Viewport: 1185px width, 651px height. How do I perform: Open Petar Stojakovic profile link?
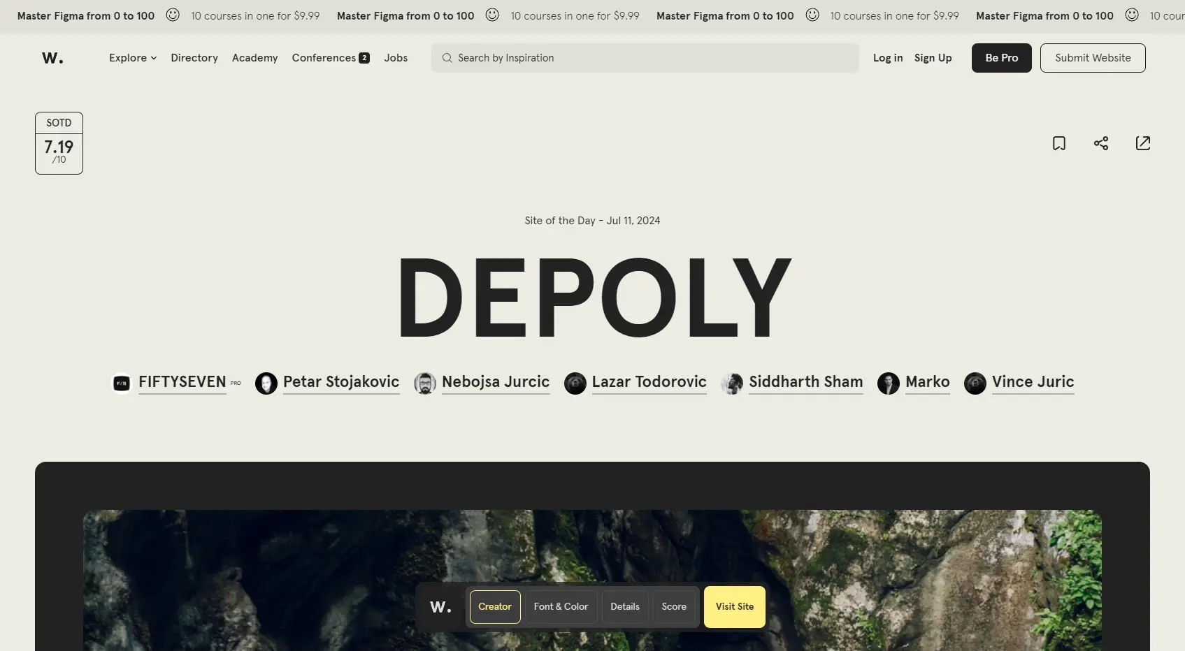(x=341, y=382)
